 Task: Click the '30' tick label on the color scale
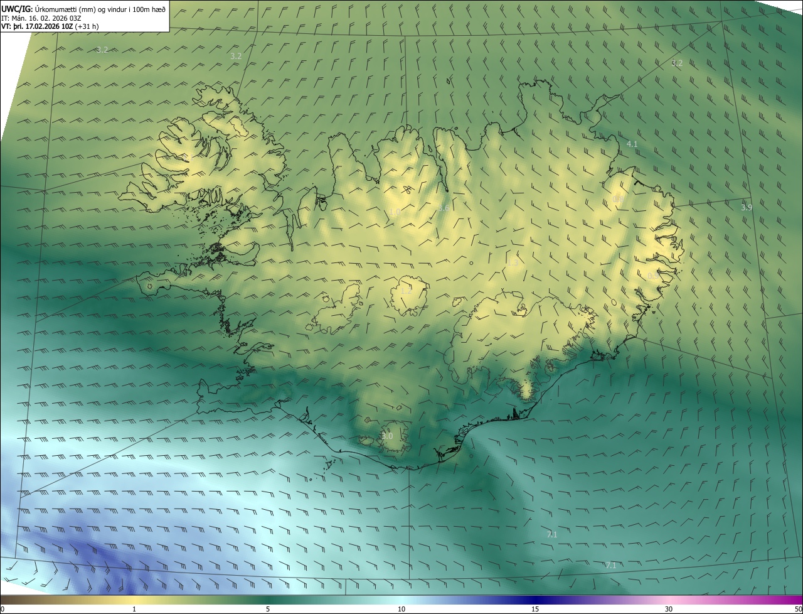(669, 609)
